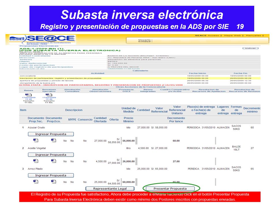
Task: Click the Decremento minimo column header
Action: click(252, 110)
